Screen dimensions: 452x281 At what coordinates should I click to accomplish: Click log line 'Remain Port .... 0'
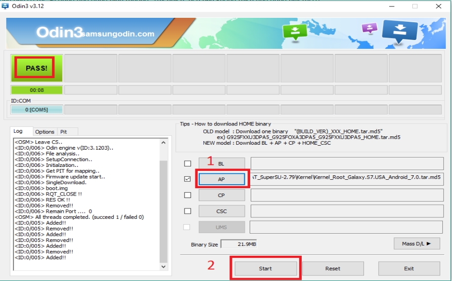point(53,211)
